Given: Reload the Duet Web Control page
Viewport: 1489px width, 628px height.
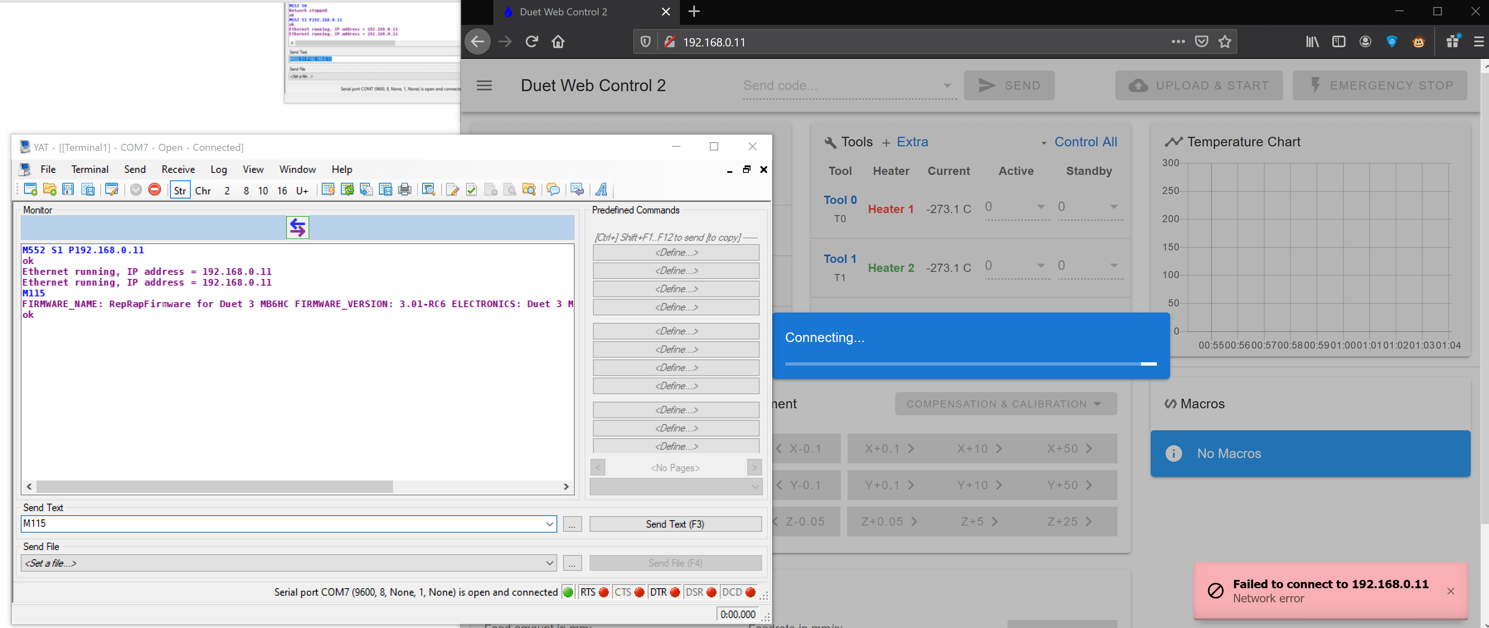Looking at the screenshot, I should 532,41.
